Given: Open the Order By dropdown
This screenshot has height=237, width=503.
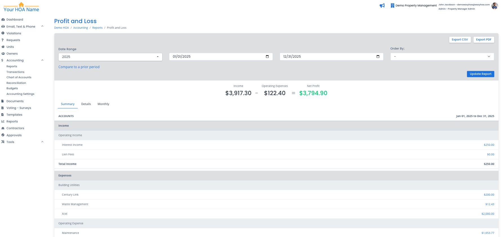Looking at the screenshot, I should [442, 57].
